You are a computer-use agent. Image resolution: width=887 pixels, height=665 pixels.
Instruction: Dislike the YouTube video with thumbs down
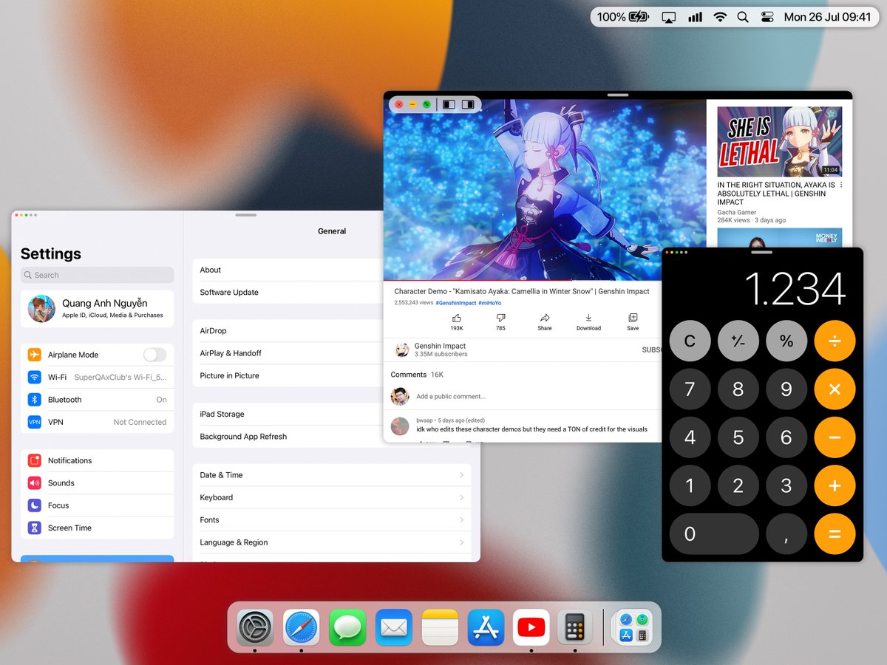pyautogui.click(x=500, y=322)
